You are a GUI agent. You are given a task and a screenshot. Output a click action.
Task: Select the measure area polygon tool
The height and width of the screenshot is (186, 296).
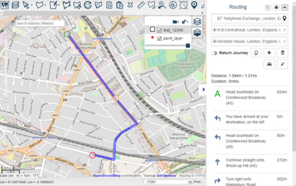coord(151,5)
